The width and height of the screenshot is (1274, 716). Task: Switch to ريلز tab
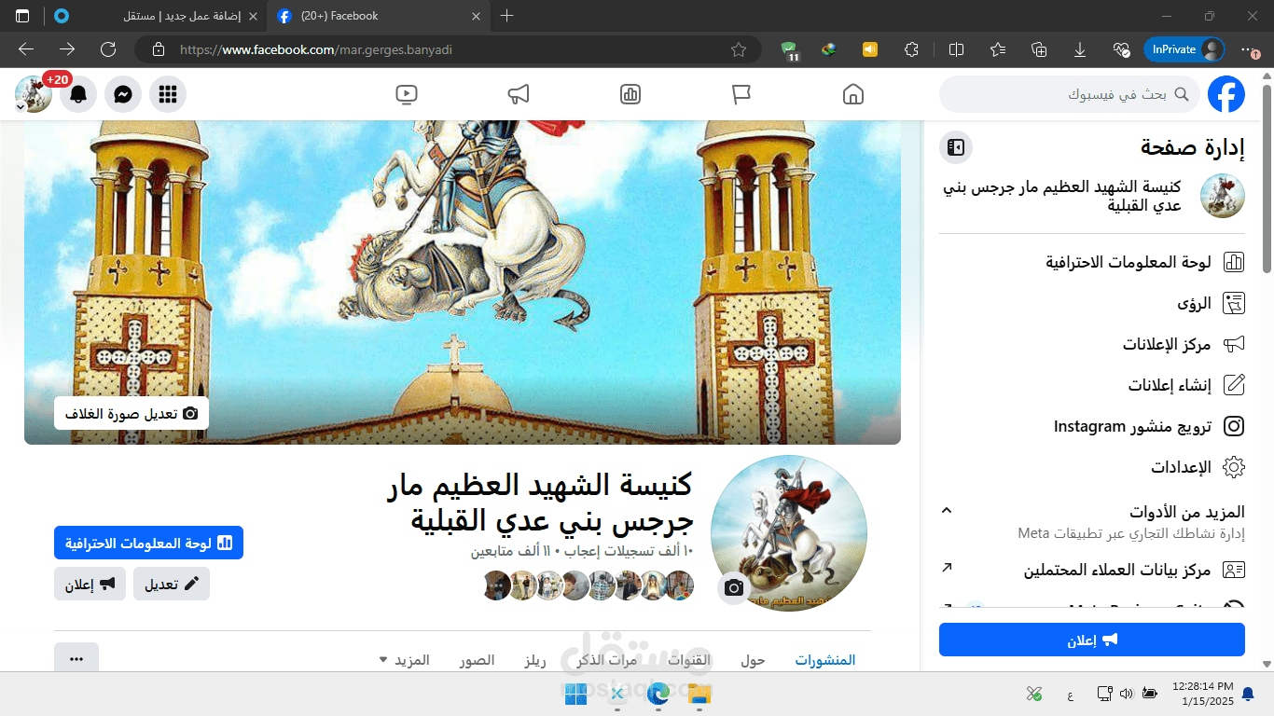(x=534, y=660)
